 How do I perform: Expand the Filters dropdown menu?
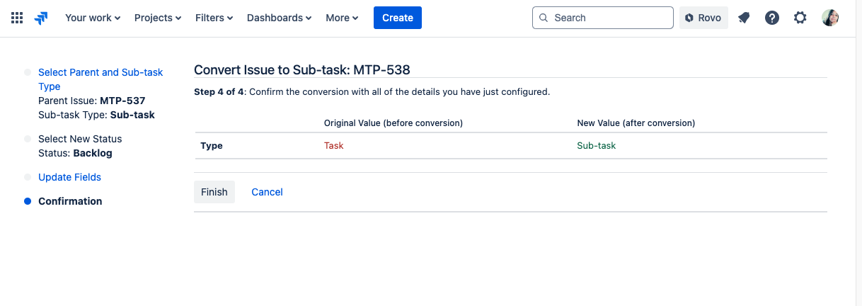(x=214, y=18)
